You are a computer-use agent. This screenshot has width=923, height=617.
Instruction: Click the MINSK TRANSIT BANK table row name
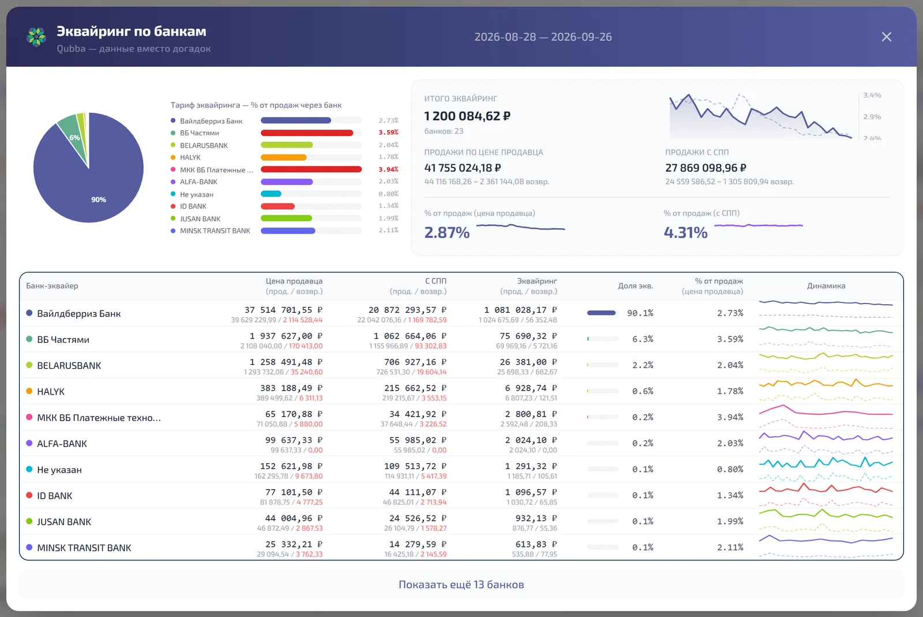click(84, 547)
